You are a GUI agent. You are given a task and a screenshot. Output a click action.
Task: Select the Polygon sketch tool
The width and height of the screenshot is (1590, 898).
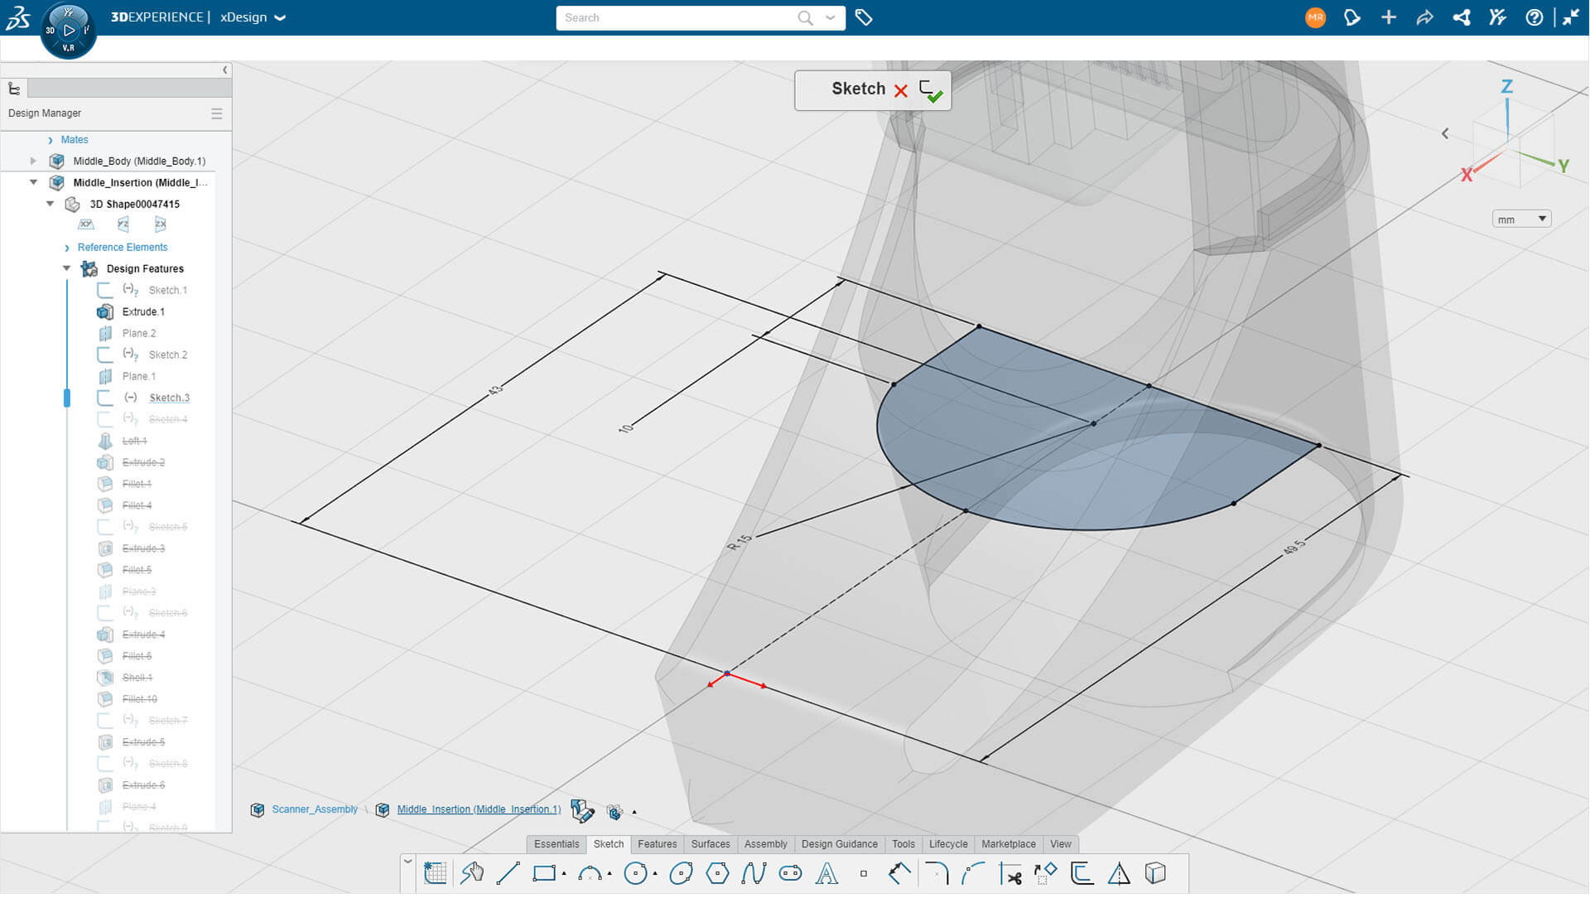tap(717, 873)
